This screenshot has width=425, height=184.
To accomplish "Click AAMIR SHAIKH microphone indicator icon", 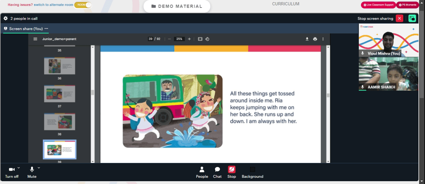I will pos(363,87).
